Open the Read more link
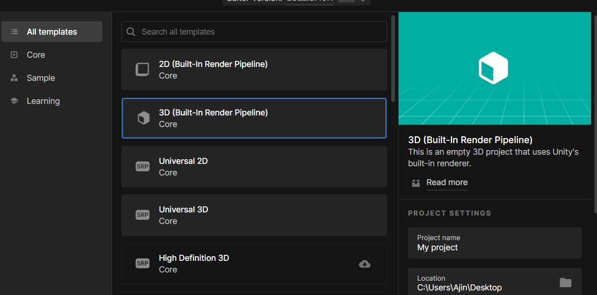This screenshot has height=295, width=597. (x=447, y=182)
